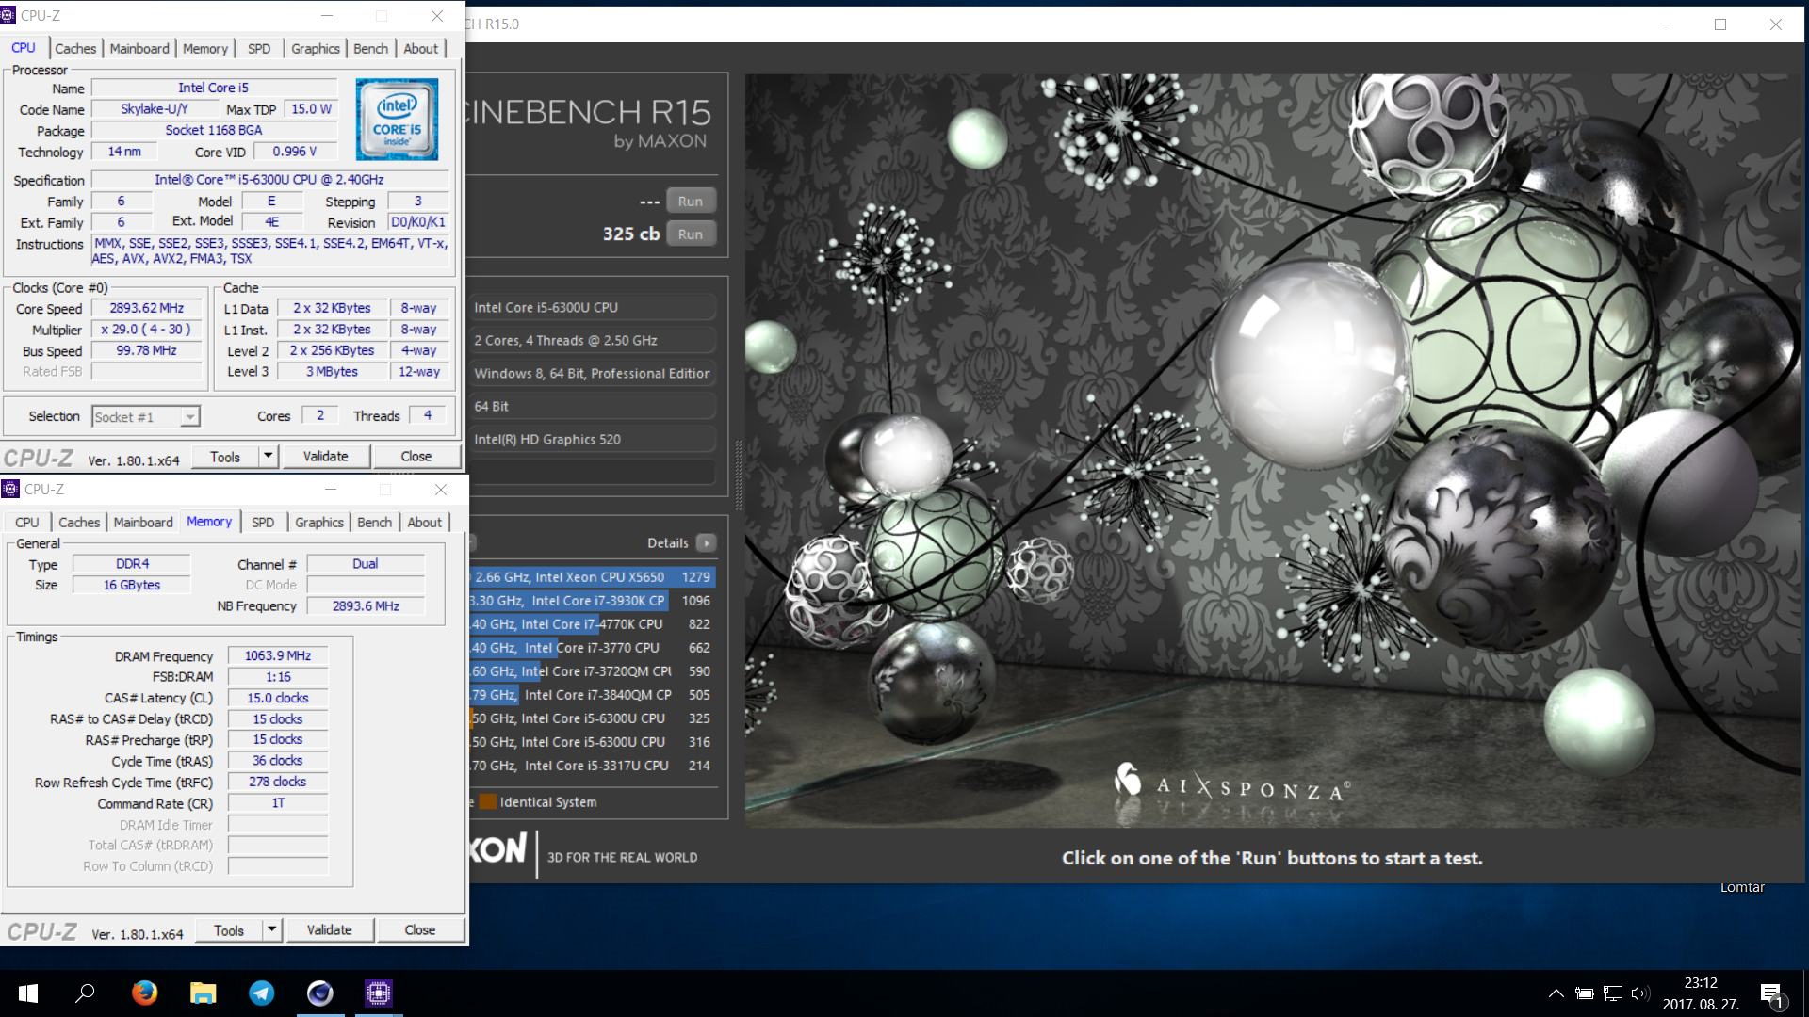
Task: Open taskbar search magnifier
Action: click(x=86, y=993)
